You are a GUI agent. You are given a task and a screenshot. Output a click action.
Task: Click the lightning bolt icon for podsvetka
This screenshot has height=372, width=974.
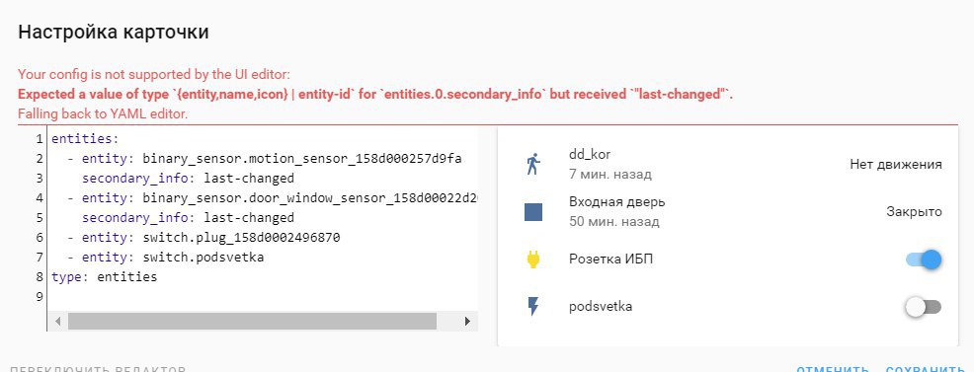pyautogui.click(x=533, y=306)
